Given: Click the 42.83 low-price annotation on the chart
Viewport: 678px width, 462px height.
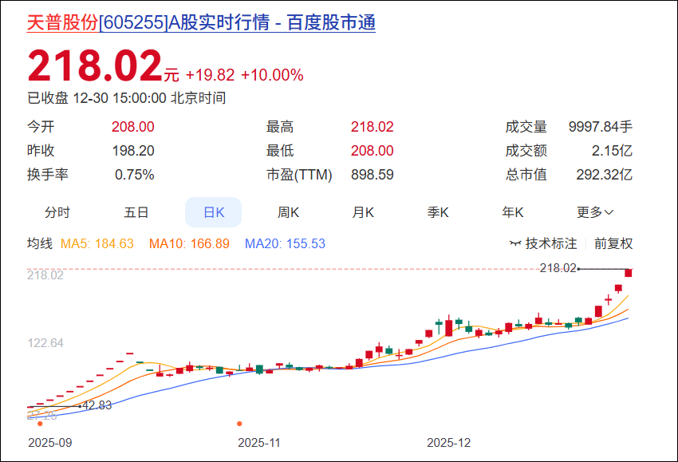Looking at the screenshot, I should [x=97, y=405].
